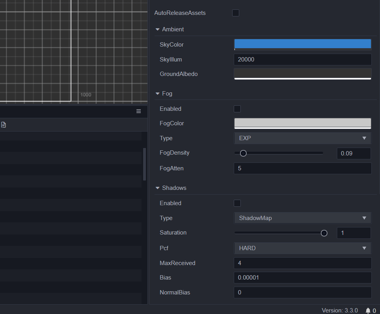380x314 pixels.
Task: Focus the Bias 0.00001 field
Action: [302, 278]
